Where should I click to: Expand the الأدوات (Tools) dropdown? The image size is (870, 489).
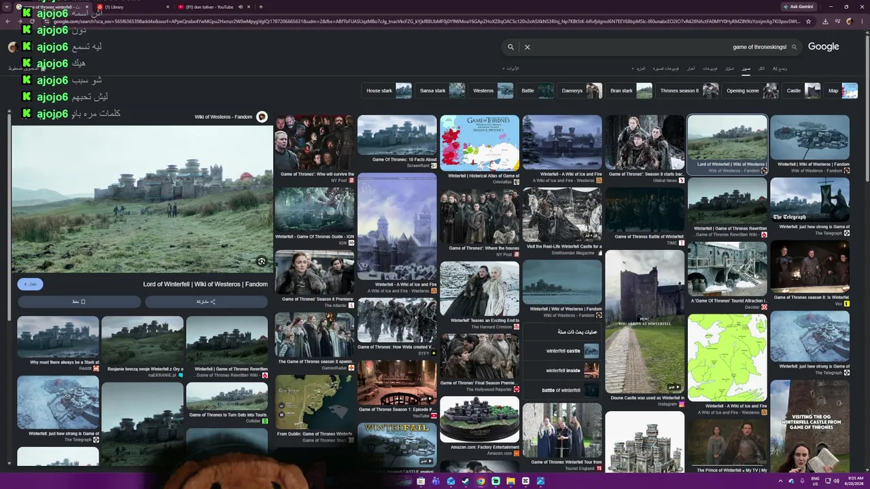coord(510,69)
